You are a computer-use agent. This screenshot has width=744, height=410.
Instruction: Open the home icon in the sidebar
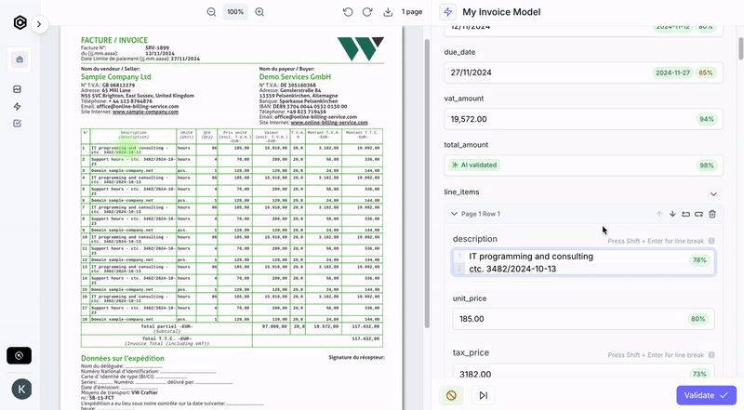pyautogui.click(x=20, y=60)
